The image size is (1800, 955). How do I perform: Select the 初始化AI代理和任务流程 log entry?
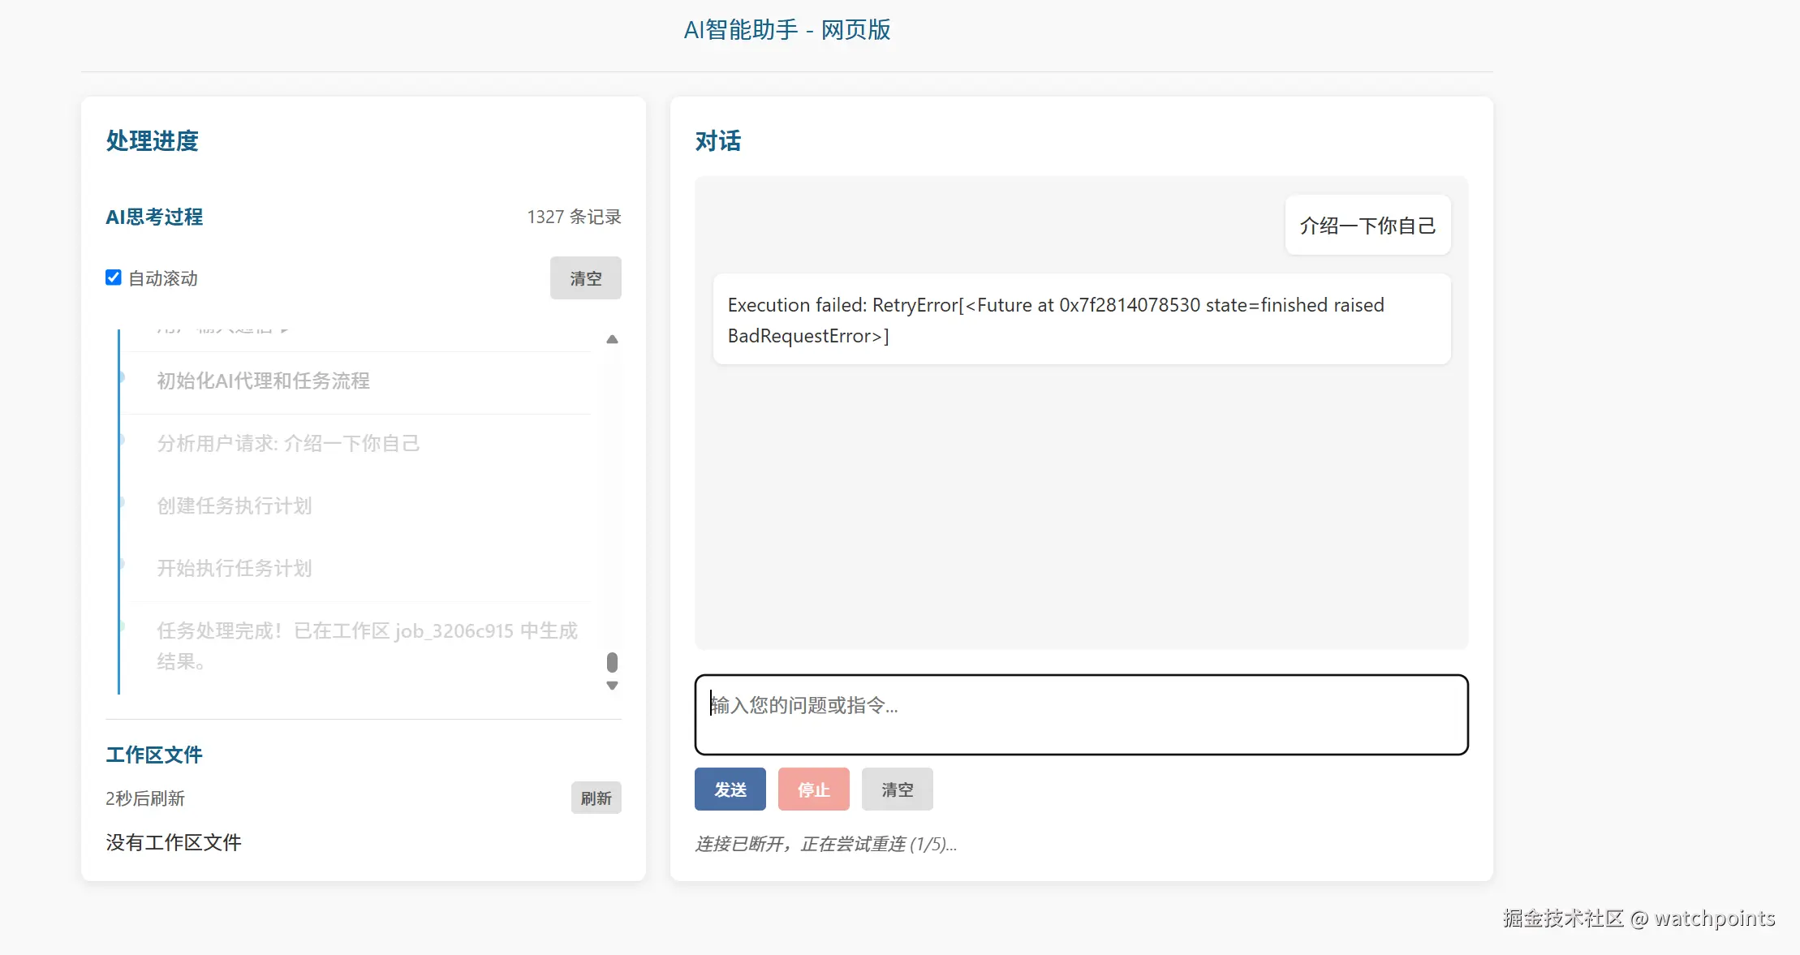click(263, 381)
